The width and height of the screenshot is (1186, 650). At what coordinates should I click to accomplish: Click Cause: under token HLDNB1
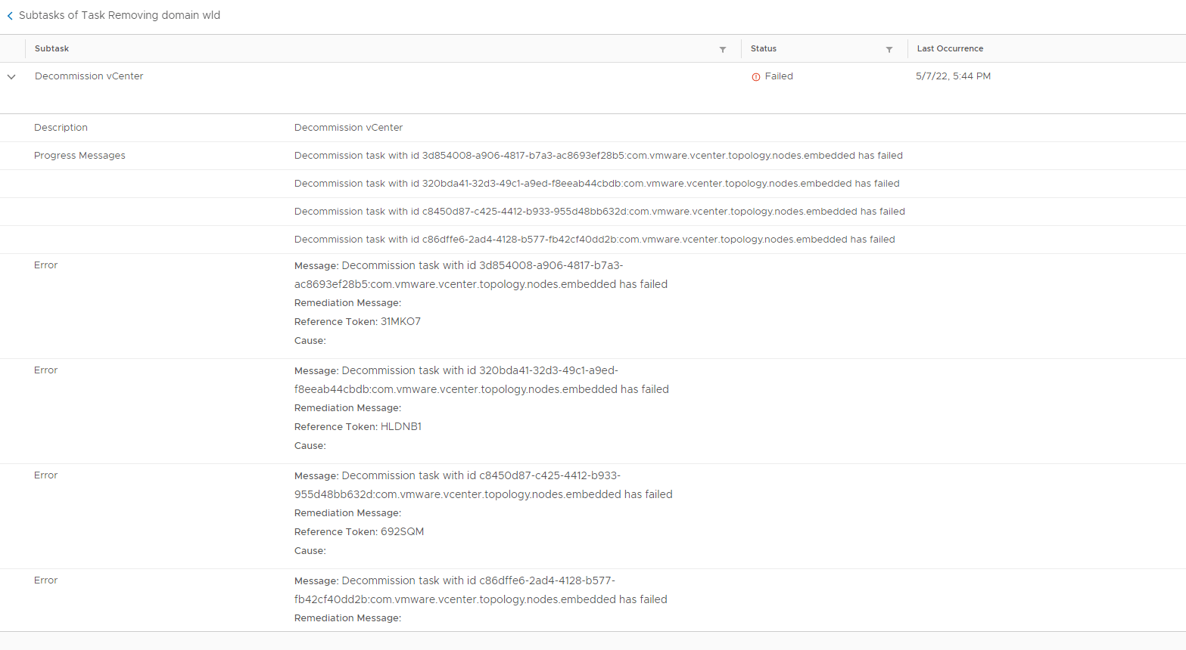point(310,446)
